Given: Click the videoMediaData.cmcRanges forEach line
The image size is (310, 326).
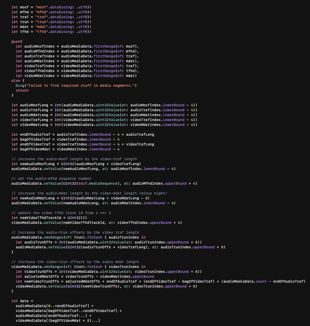Looking at the screenshot, I should point(78,267).
